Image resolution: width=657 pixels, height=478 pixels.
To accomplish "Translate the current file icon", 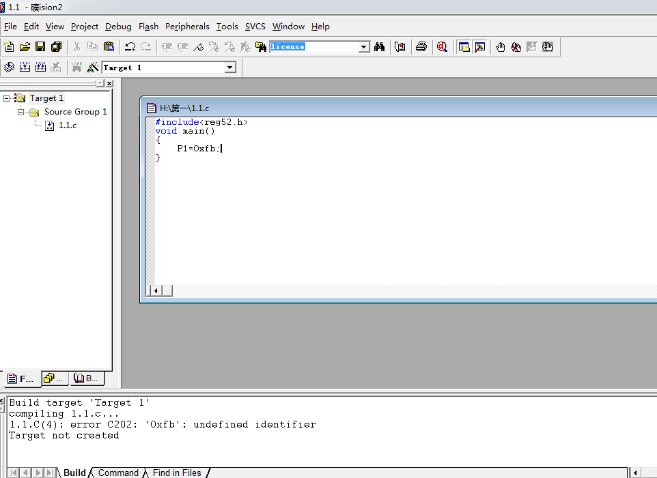I will pos(9,67).
